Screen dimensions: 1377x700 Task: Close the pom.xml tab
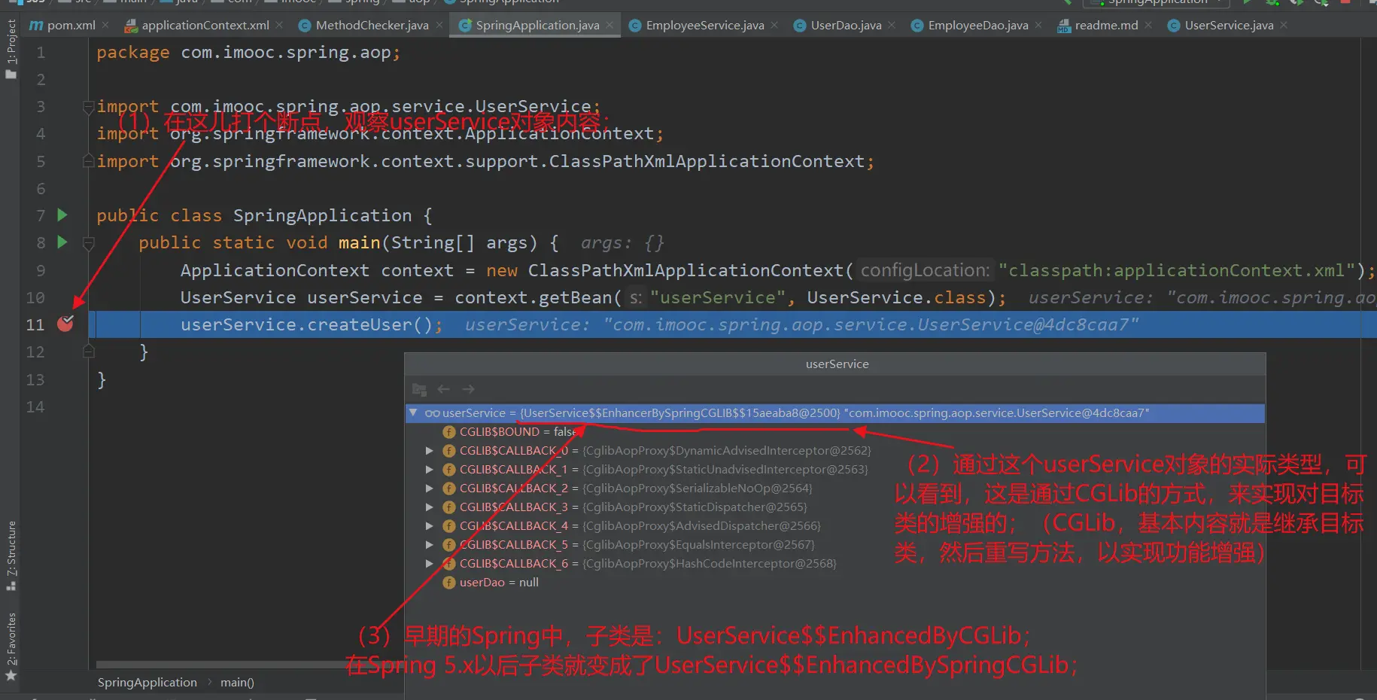coord(105,25)
